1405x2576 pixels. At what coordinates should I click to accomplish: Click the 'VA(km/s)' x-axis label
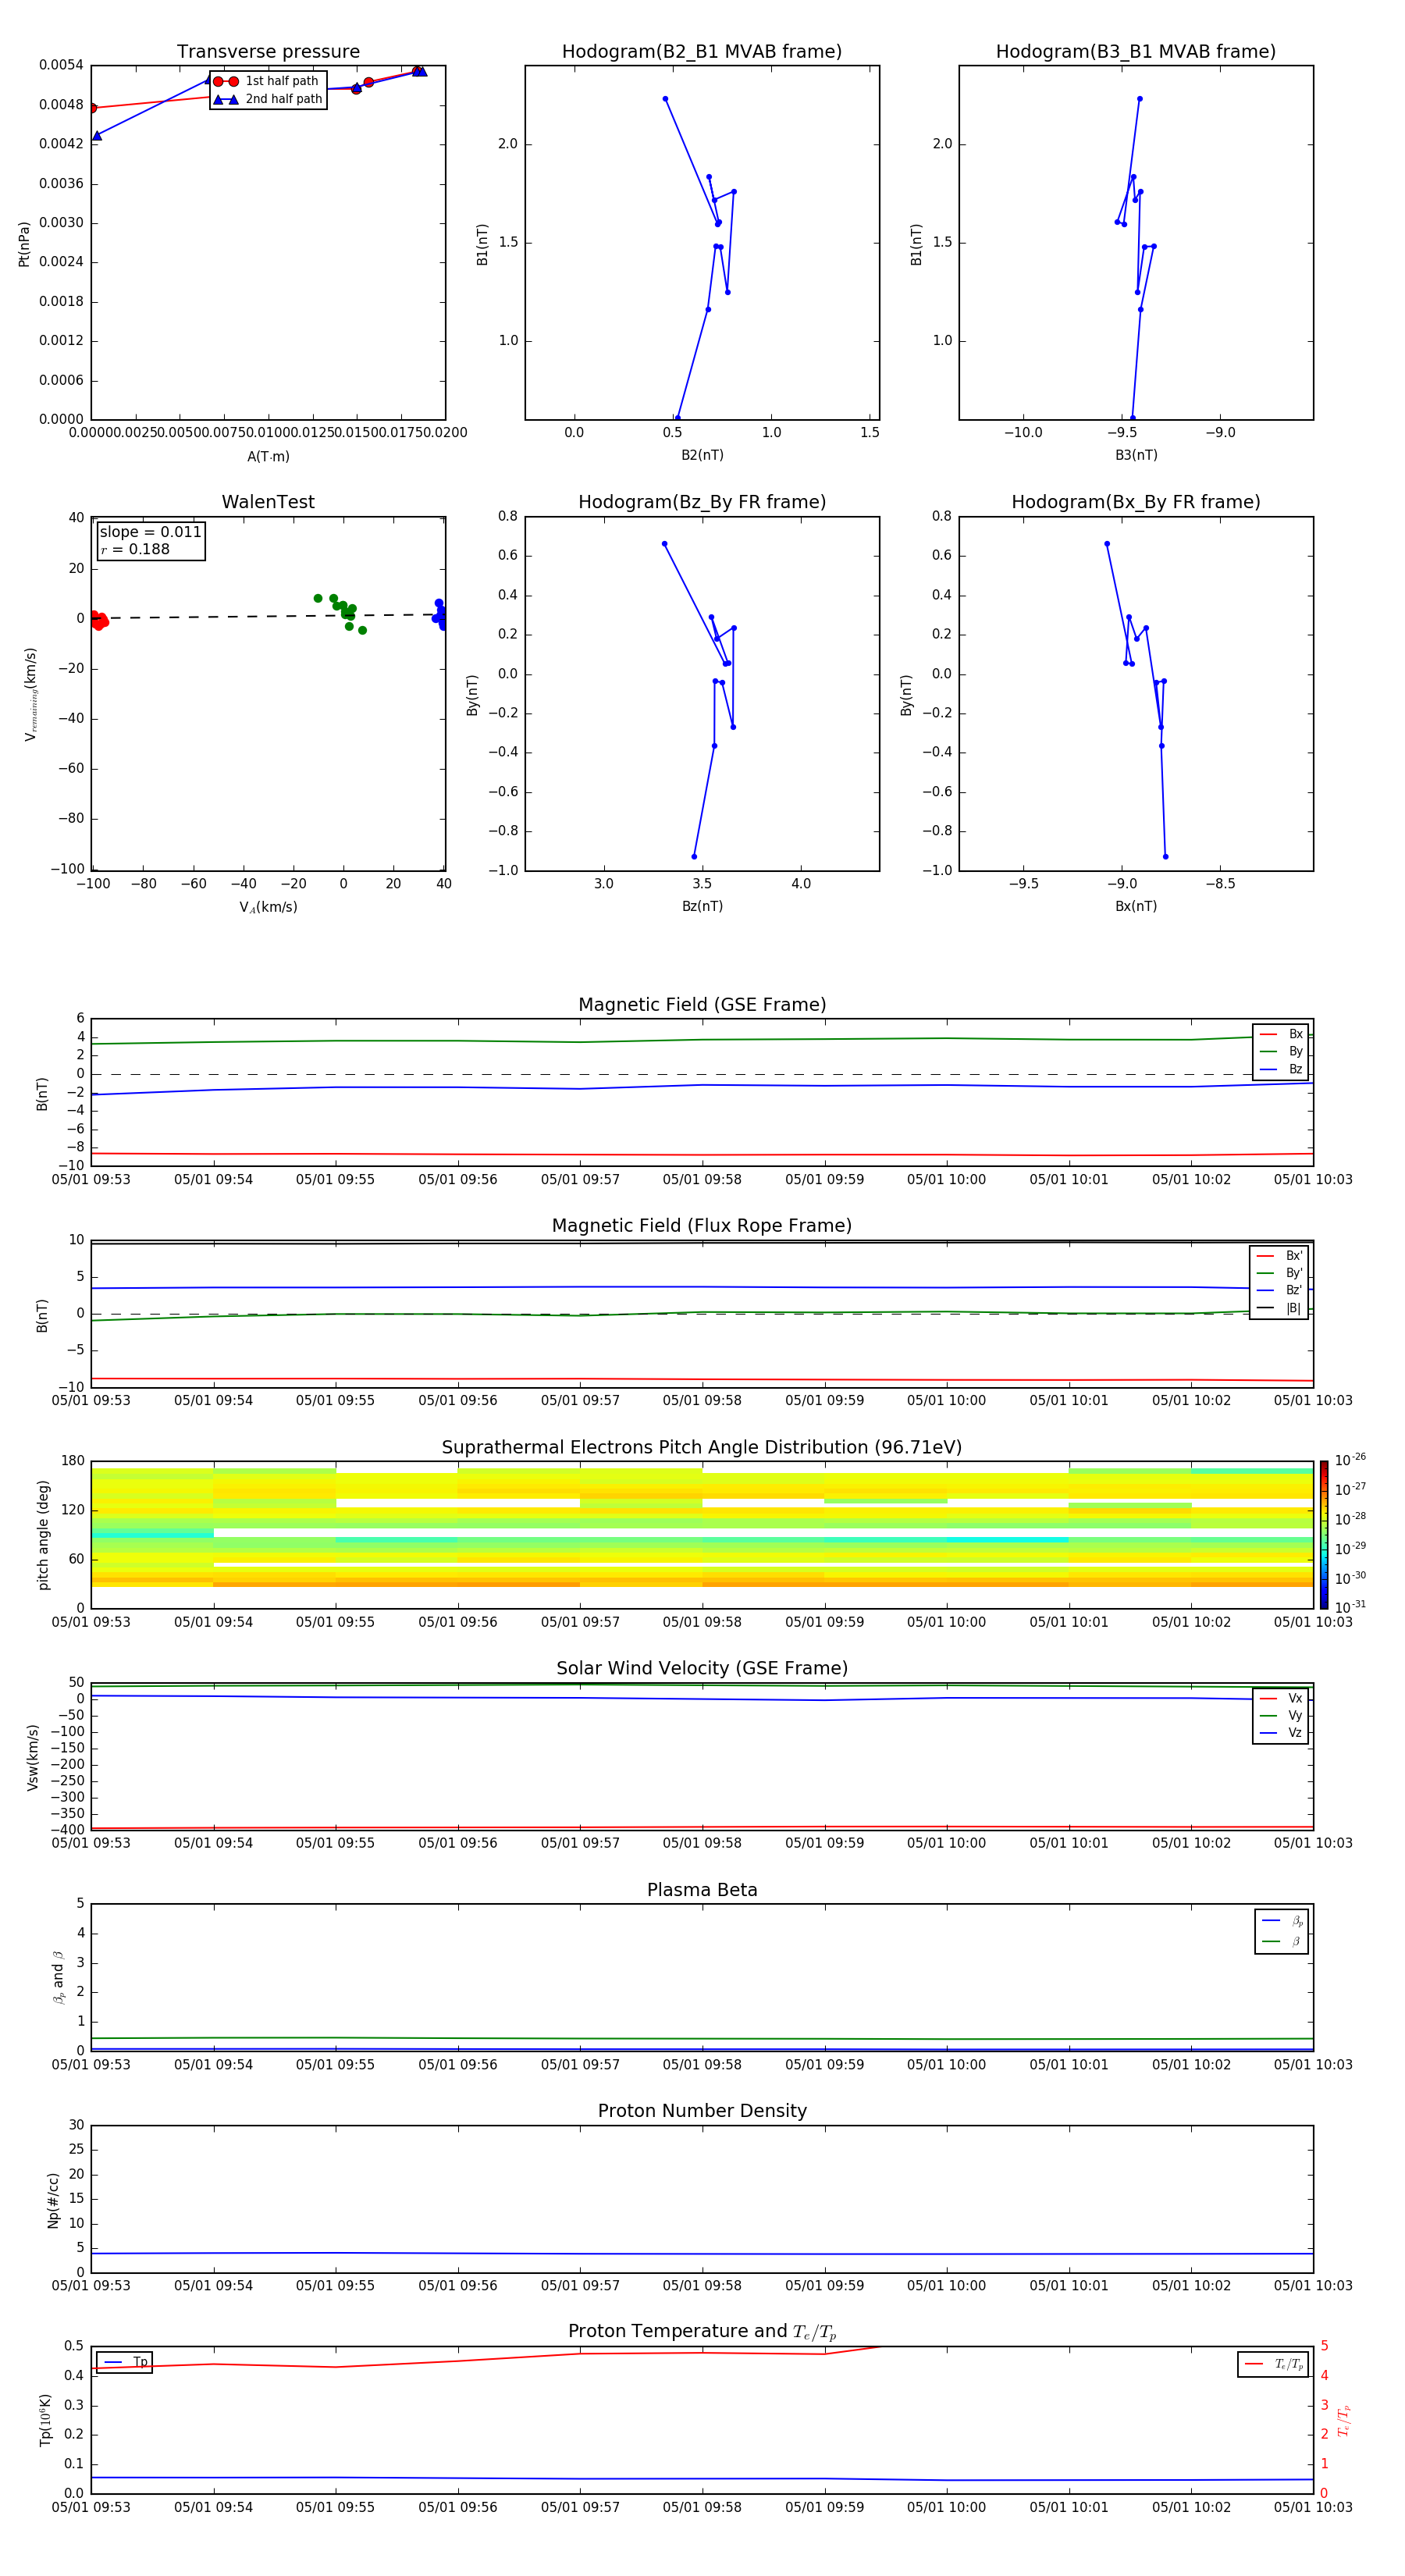tap(268, 907)
